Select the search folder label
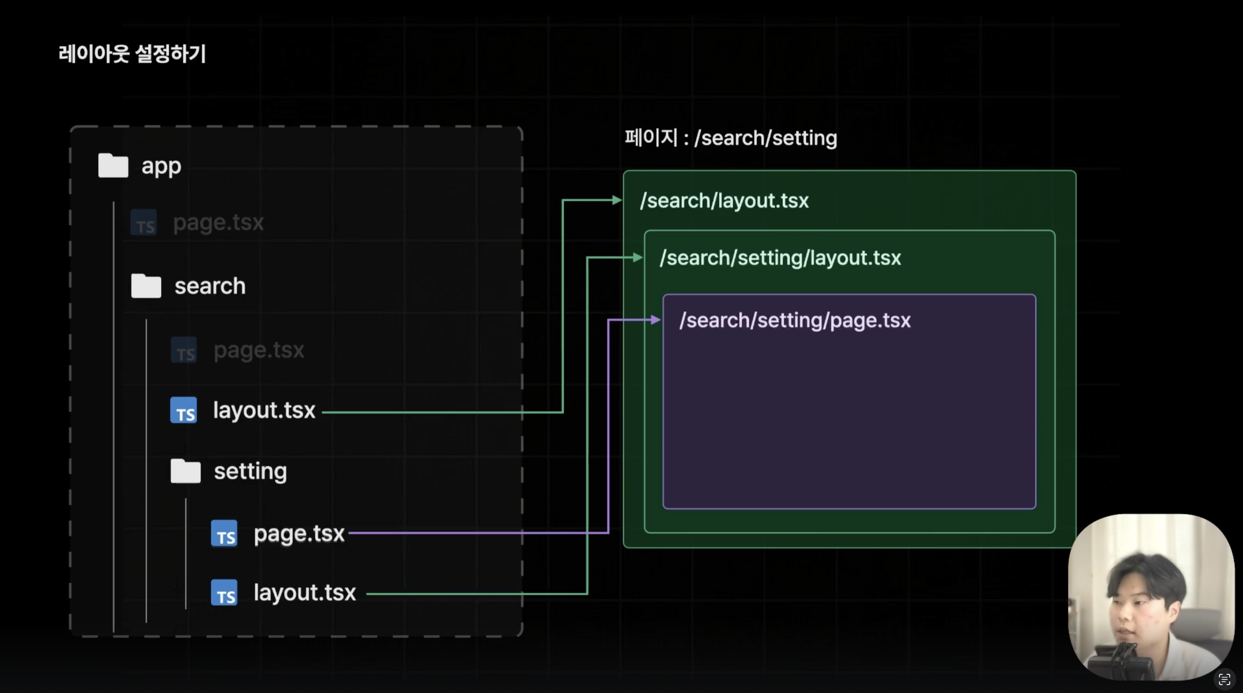 [210, 286]
